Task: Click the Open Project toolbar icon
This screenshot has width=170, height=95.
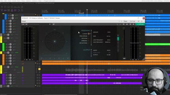Action: coord(5,7)
